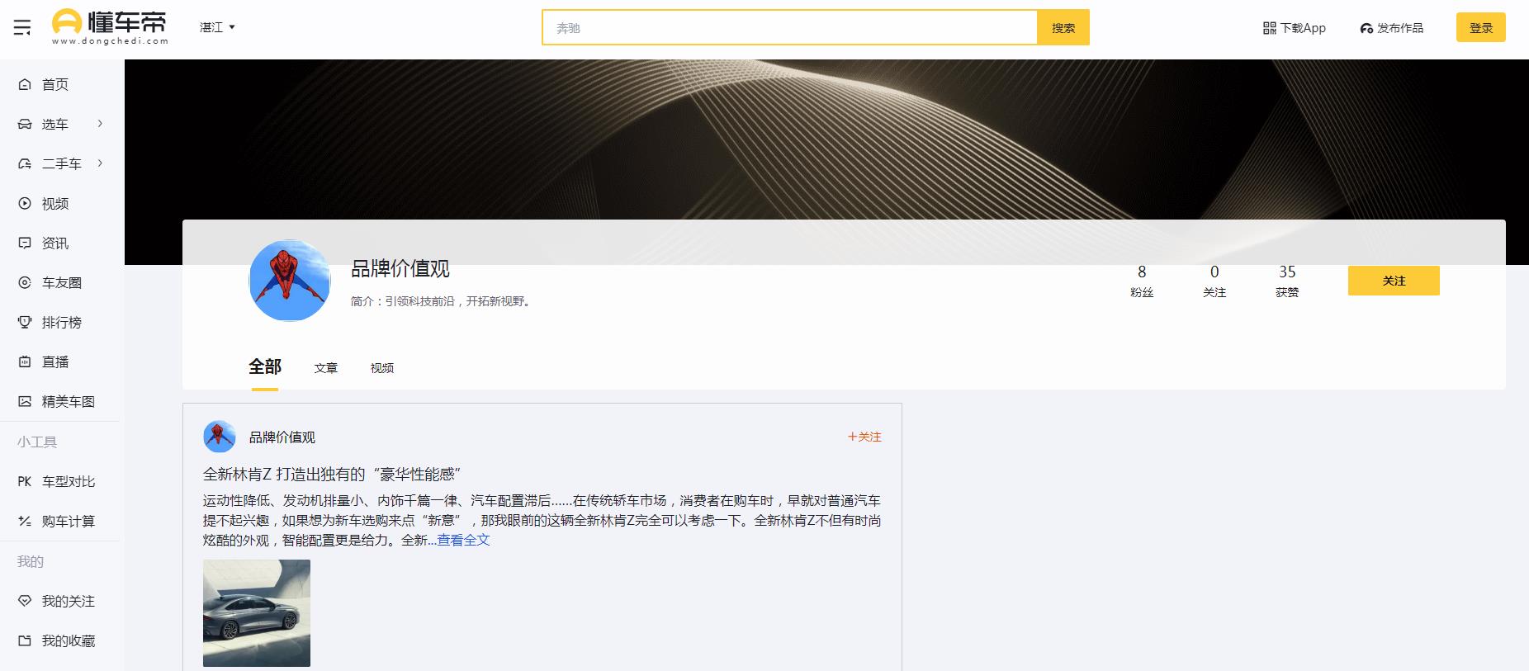Open the 湛江 city dropdown
1529x671 pixels.
click(x=217, y=27)
